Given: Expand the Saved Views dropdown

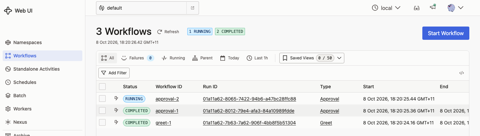Looking at the screenshot, I should tap(312, 58).
